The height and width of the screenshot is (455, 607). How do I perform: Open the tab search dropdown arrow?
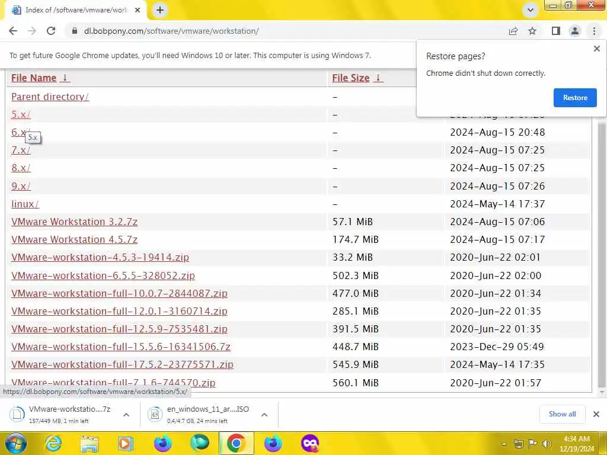click(531, 10)
